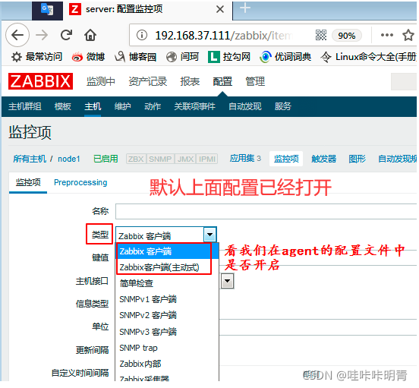Click the browser forward arrow button
The width and height of the screenshot is (419, 388).
42,35
